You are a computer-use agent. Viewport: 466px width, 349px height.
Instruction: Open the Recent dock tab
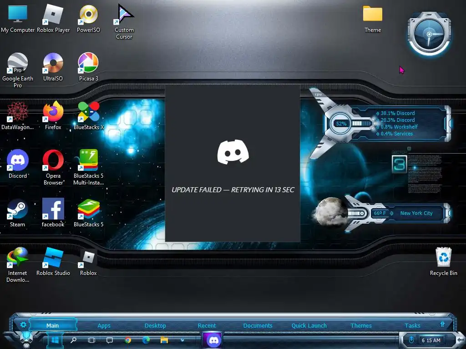(207, 325)
